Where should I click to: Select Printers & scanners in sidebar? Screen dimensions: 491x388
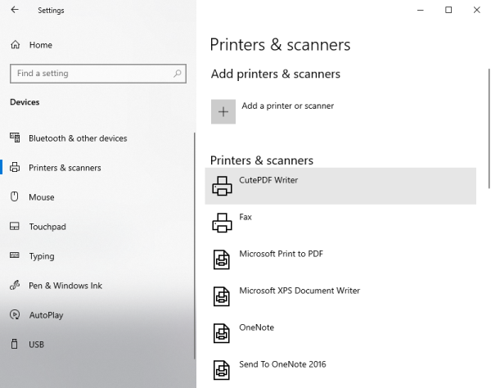65,168
